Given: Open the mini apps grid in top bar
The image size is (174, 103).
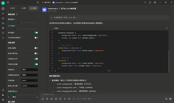Looking at the screenshot, I should 155,3.
